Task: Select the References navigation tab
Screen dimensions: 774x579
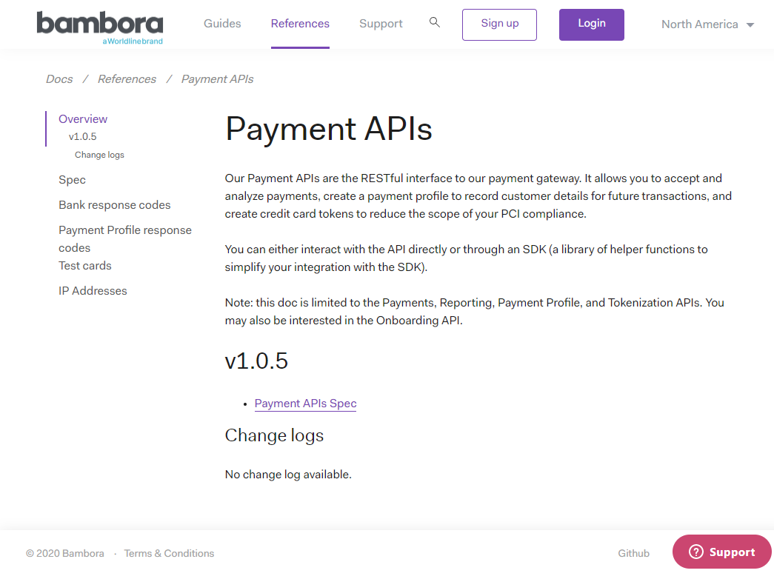Action: coord(300,24)
